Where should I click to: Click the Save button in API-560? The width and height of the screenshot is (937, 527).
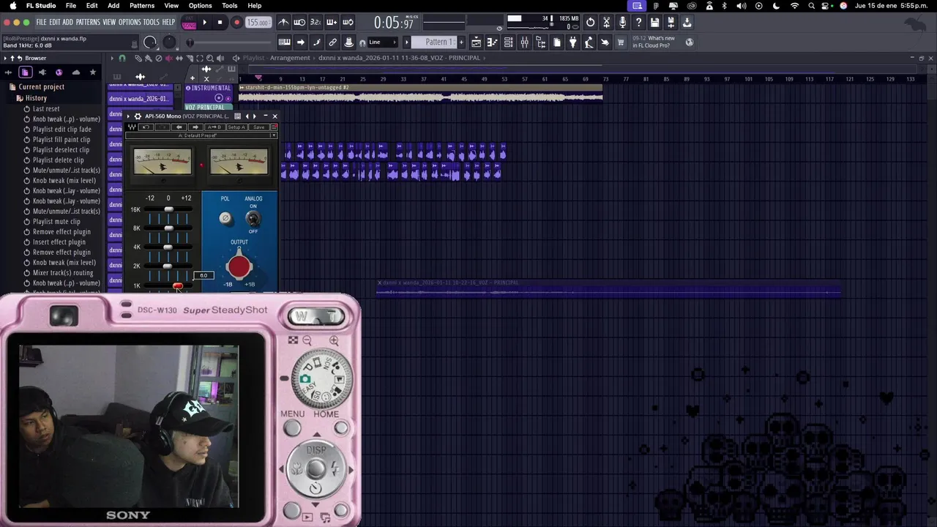point(258,127)
